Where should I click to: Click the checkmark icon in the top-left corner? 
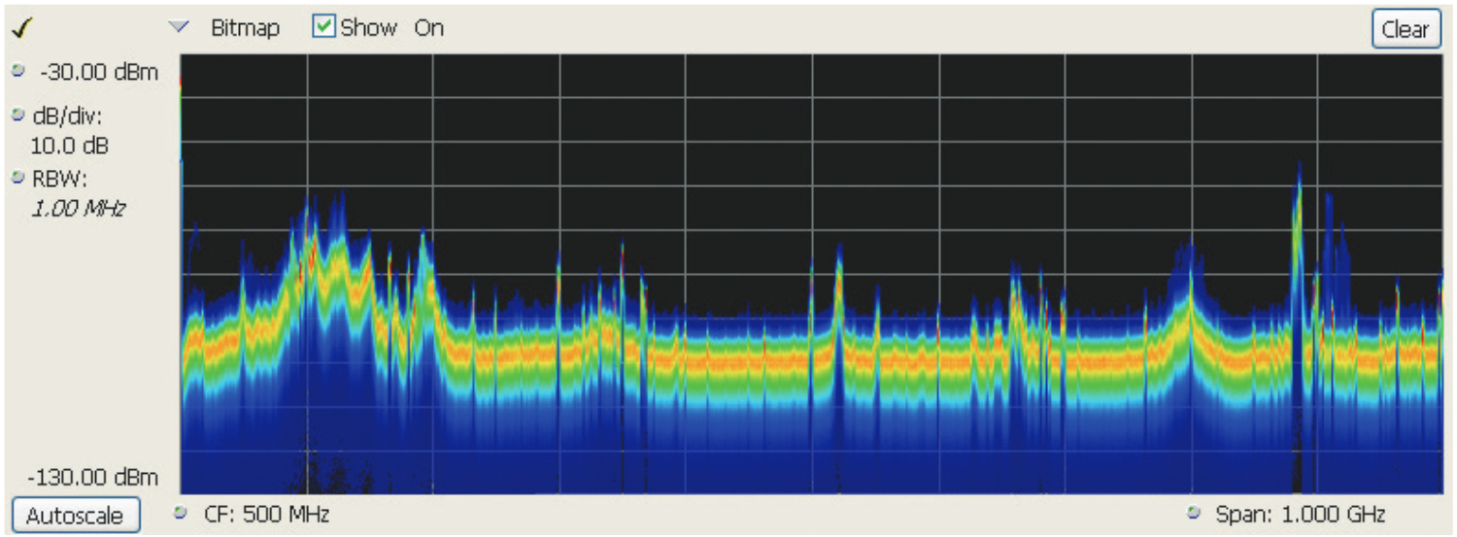point(19,29)
